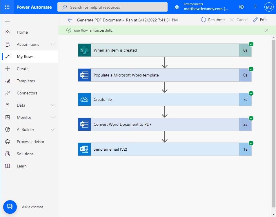The height and width of the screenshot is (217, 276).
Task: Click the Settings gear icon
Action: (241, 7)
